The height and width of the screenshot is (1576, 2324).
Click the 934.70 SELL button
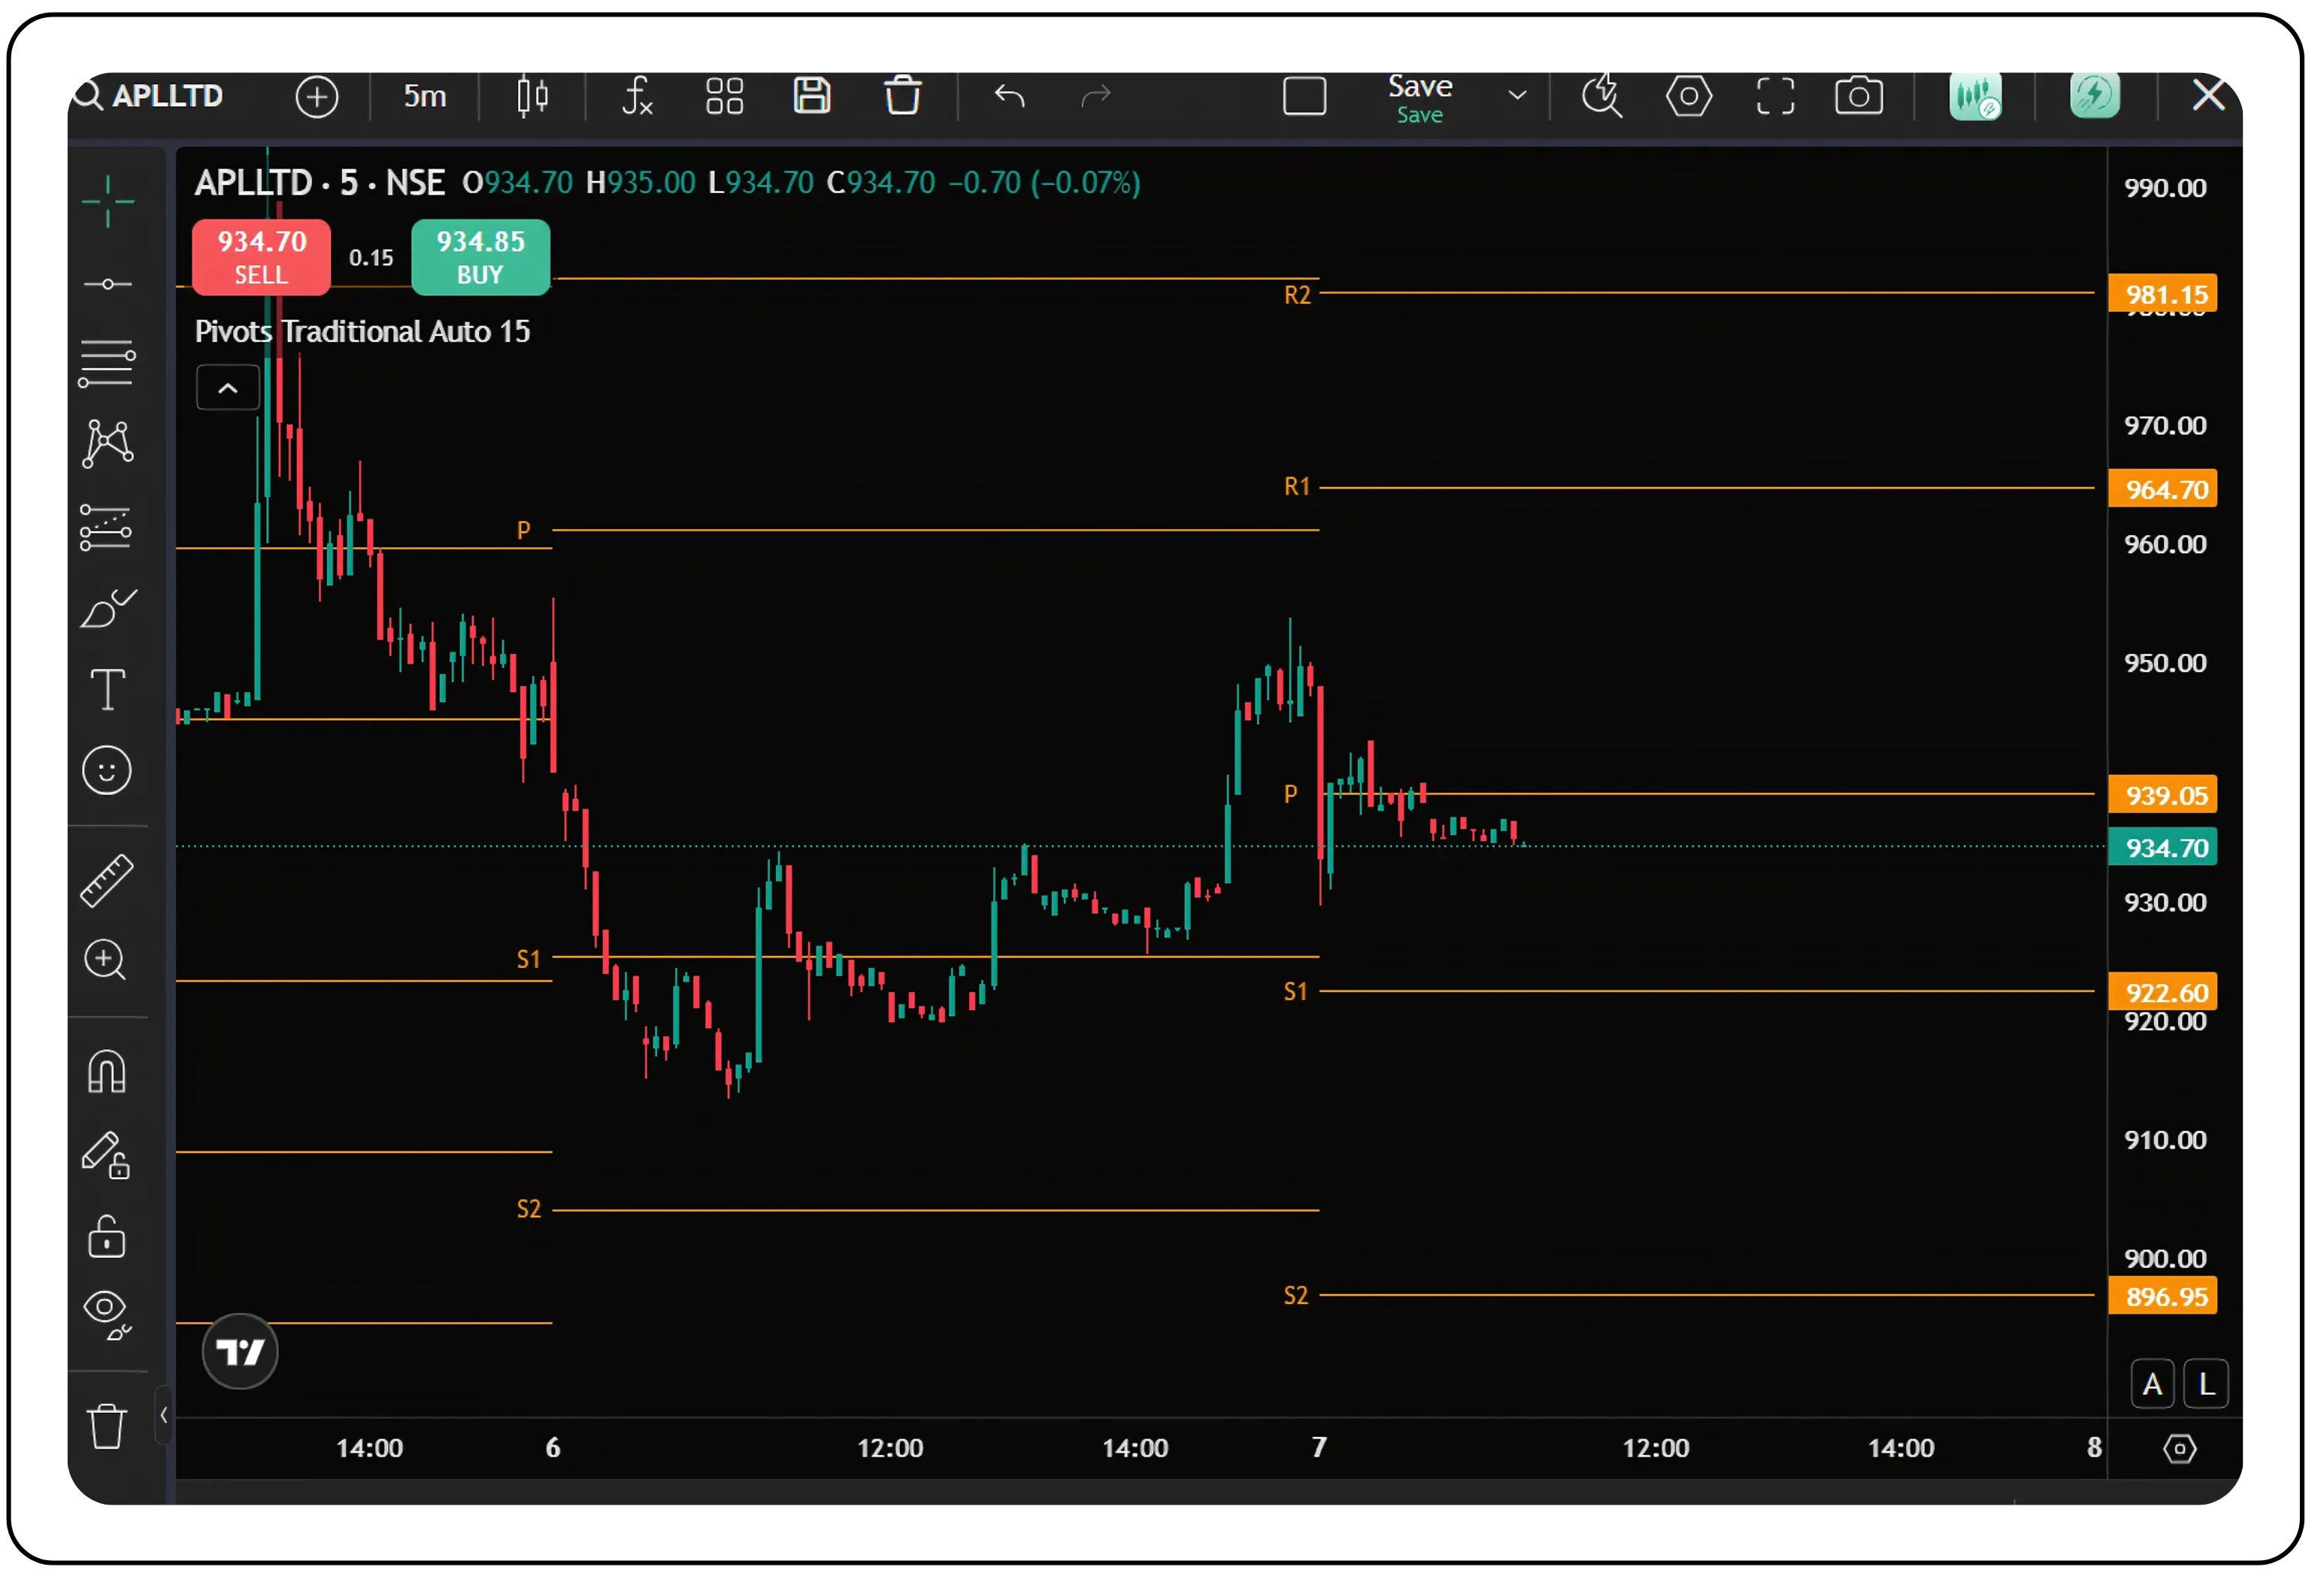[261, 257]
